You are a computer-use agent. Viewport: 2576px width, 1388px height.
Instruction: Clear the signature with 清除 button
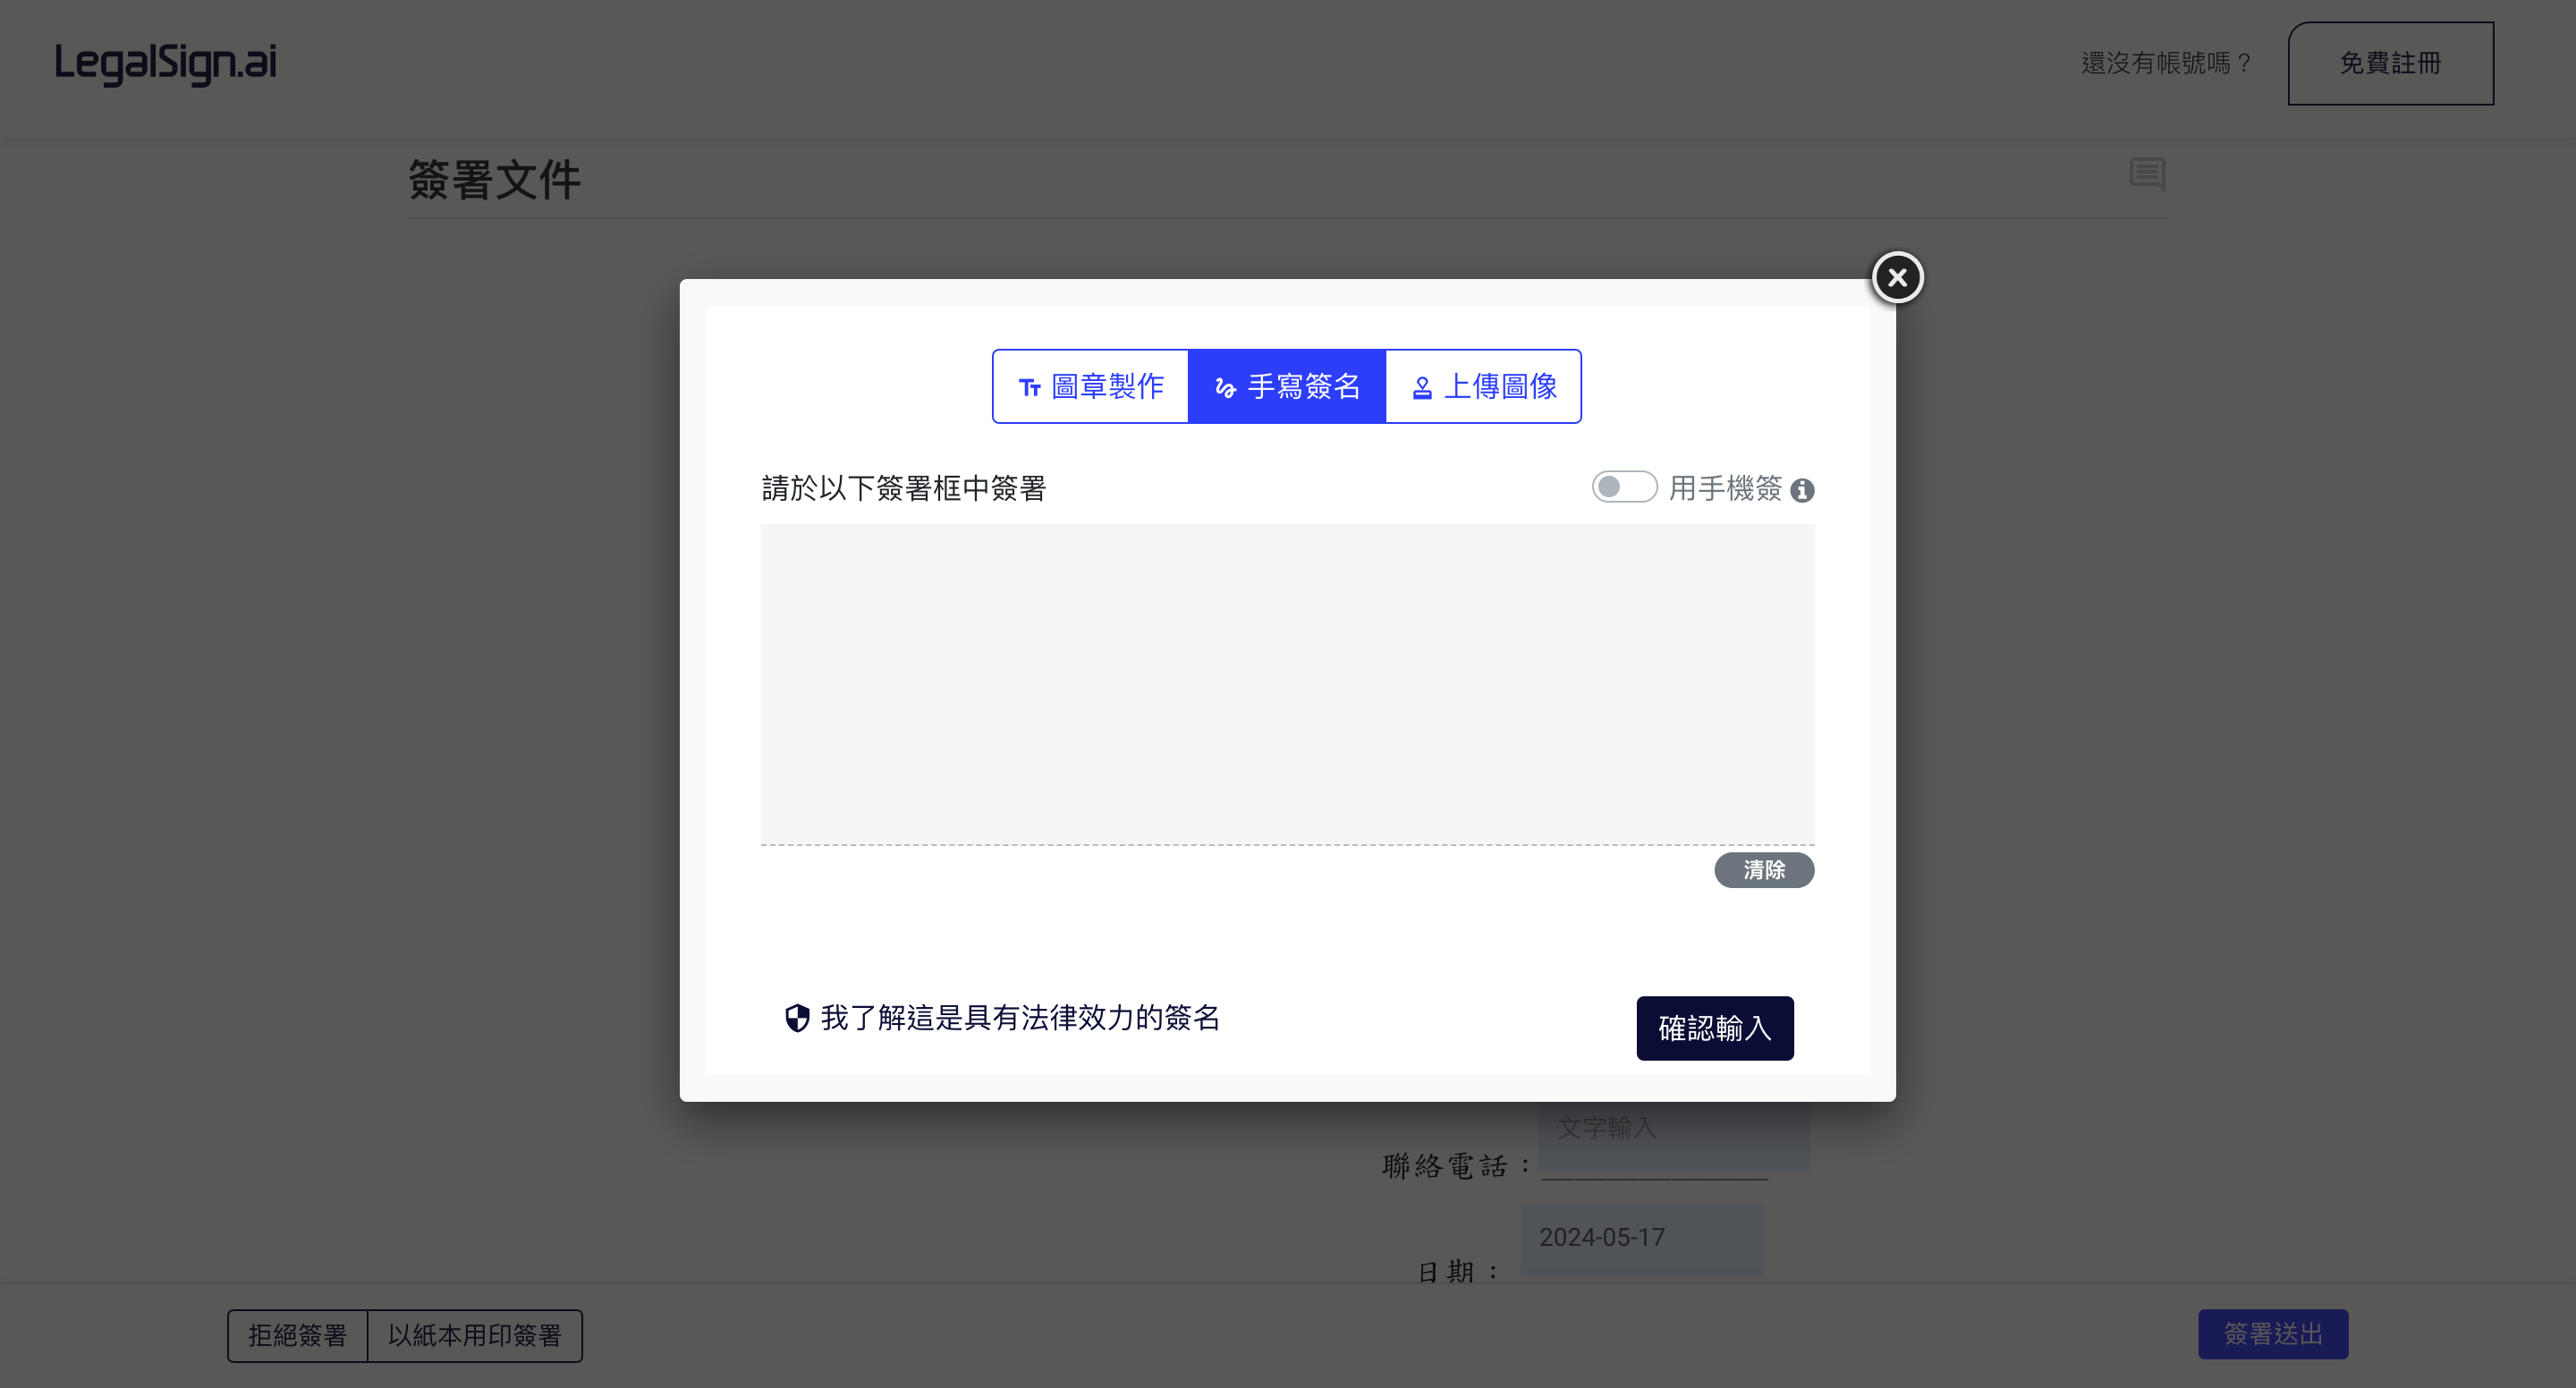coord(1764,870)
